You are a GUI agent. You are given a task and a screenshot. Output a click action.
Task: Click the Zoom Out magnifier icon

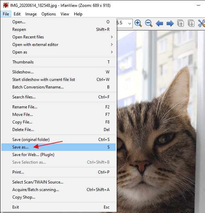click(149, 23)
